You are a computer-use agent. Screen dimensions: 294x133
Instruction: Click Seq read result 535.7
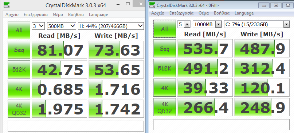(x=205, y=48)
